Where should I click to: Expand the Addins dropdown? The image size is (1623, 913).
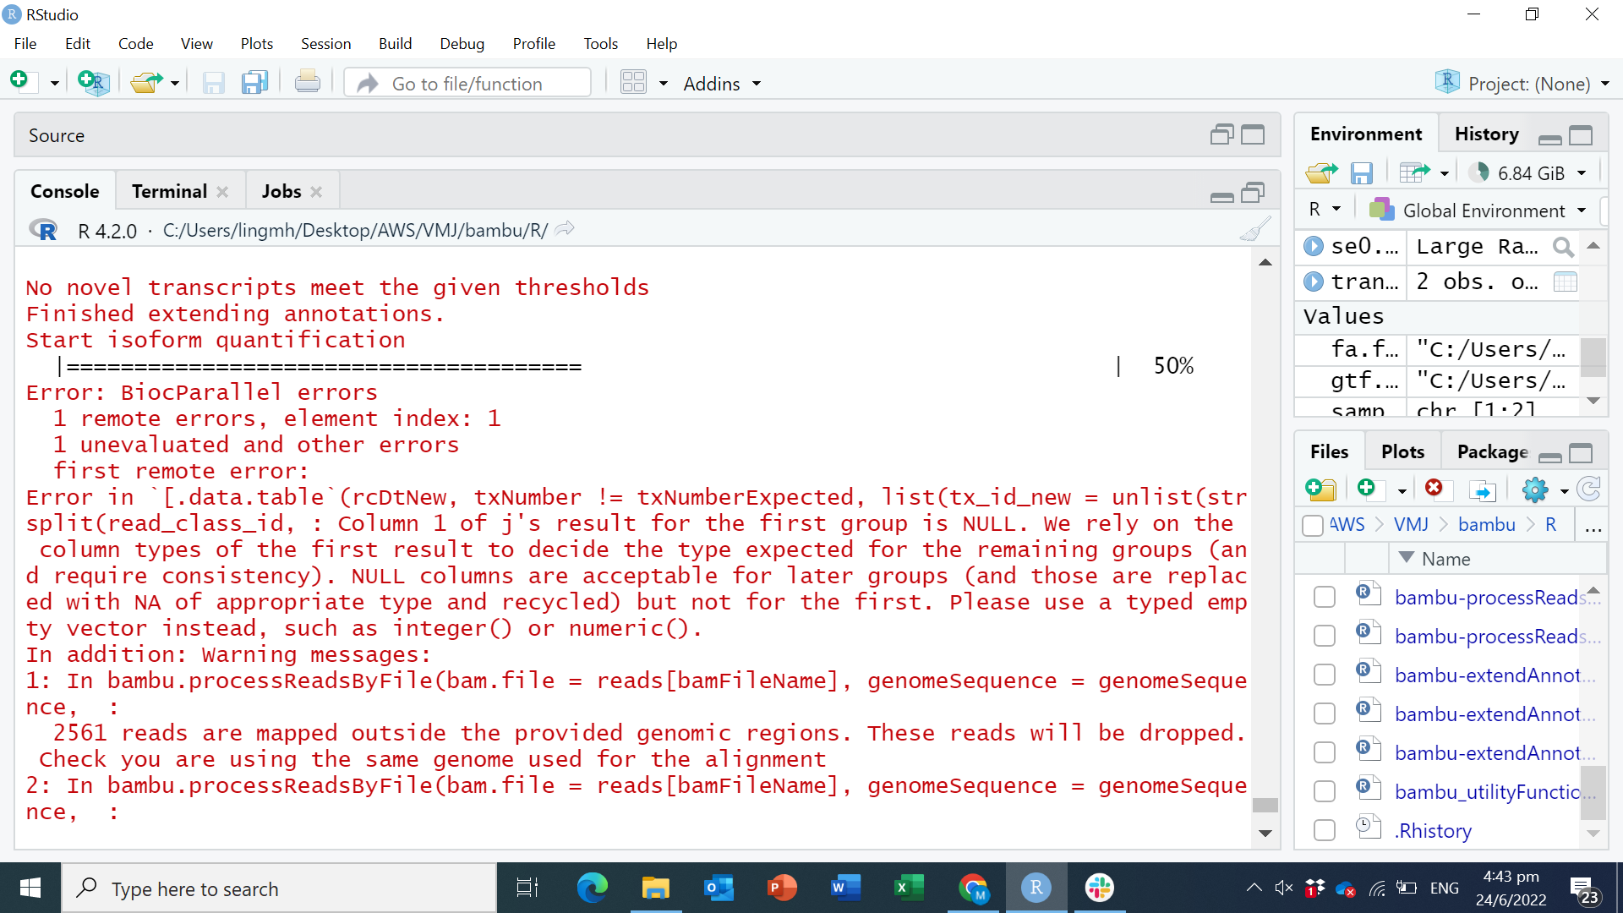coord(722,84)
